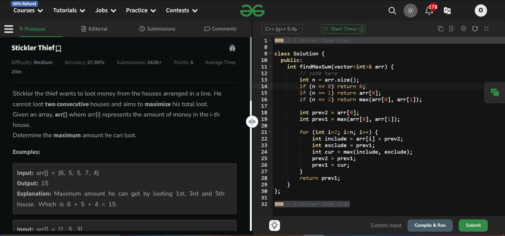Screen dimensions: 505x236
Task: Collapse findMaxSum function fold at line 11
Action: tap(270, 67)
